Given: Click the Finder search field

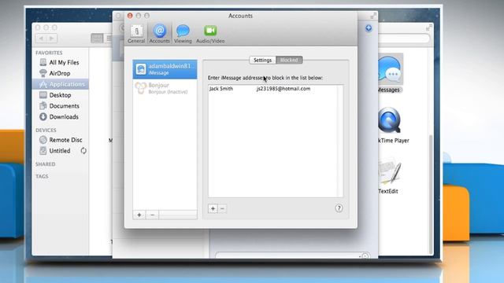Looking at the screenshot, I should [x=404, y=39].
